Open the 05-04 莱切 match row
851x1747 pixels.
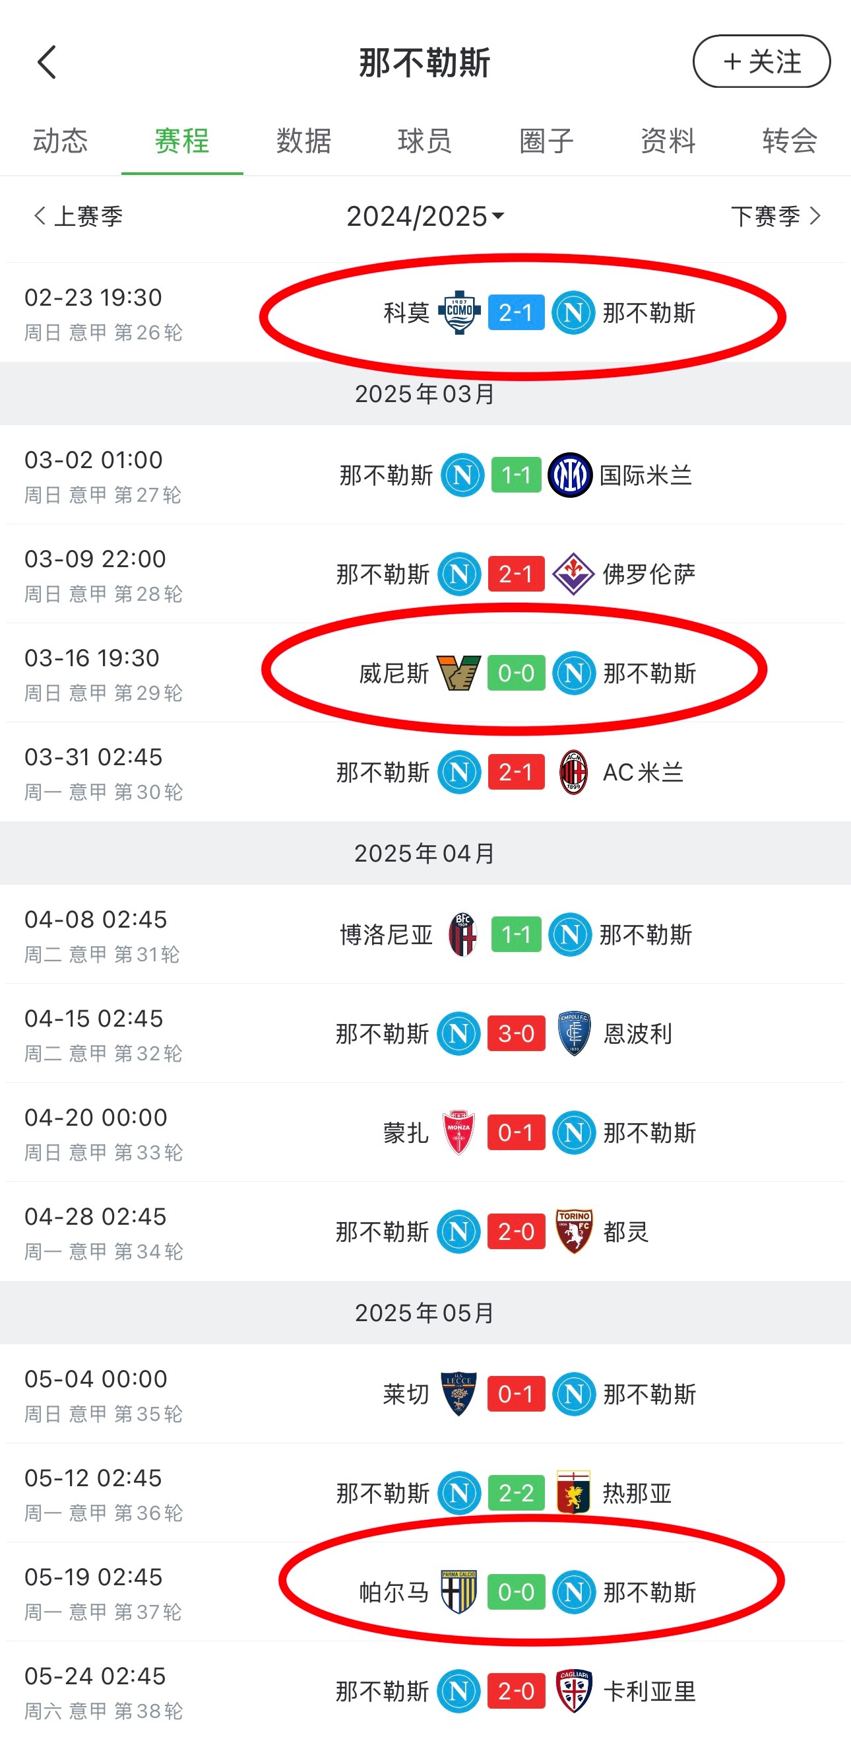point(425,1394)
